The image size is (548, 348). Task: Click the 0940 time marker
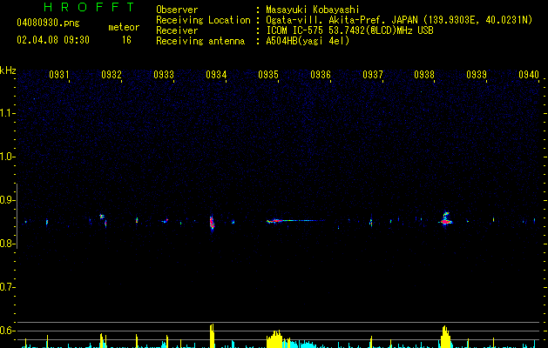pos(529,75)
